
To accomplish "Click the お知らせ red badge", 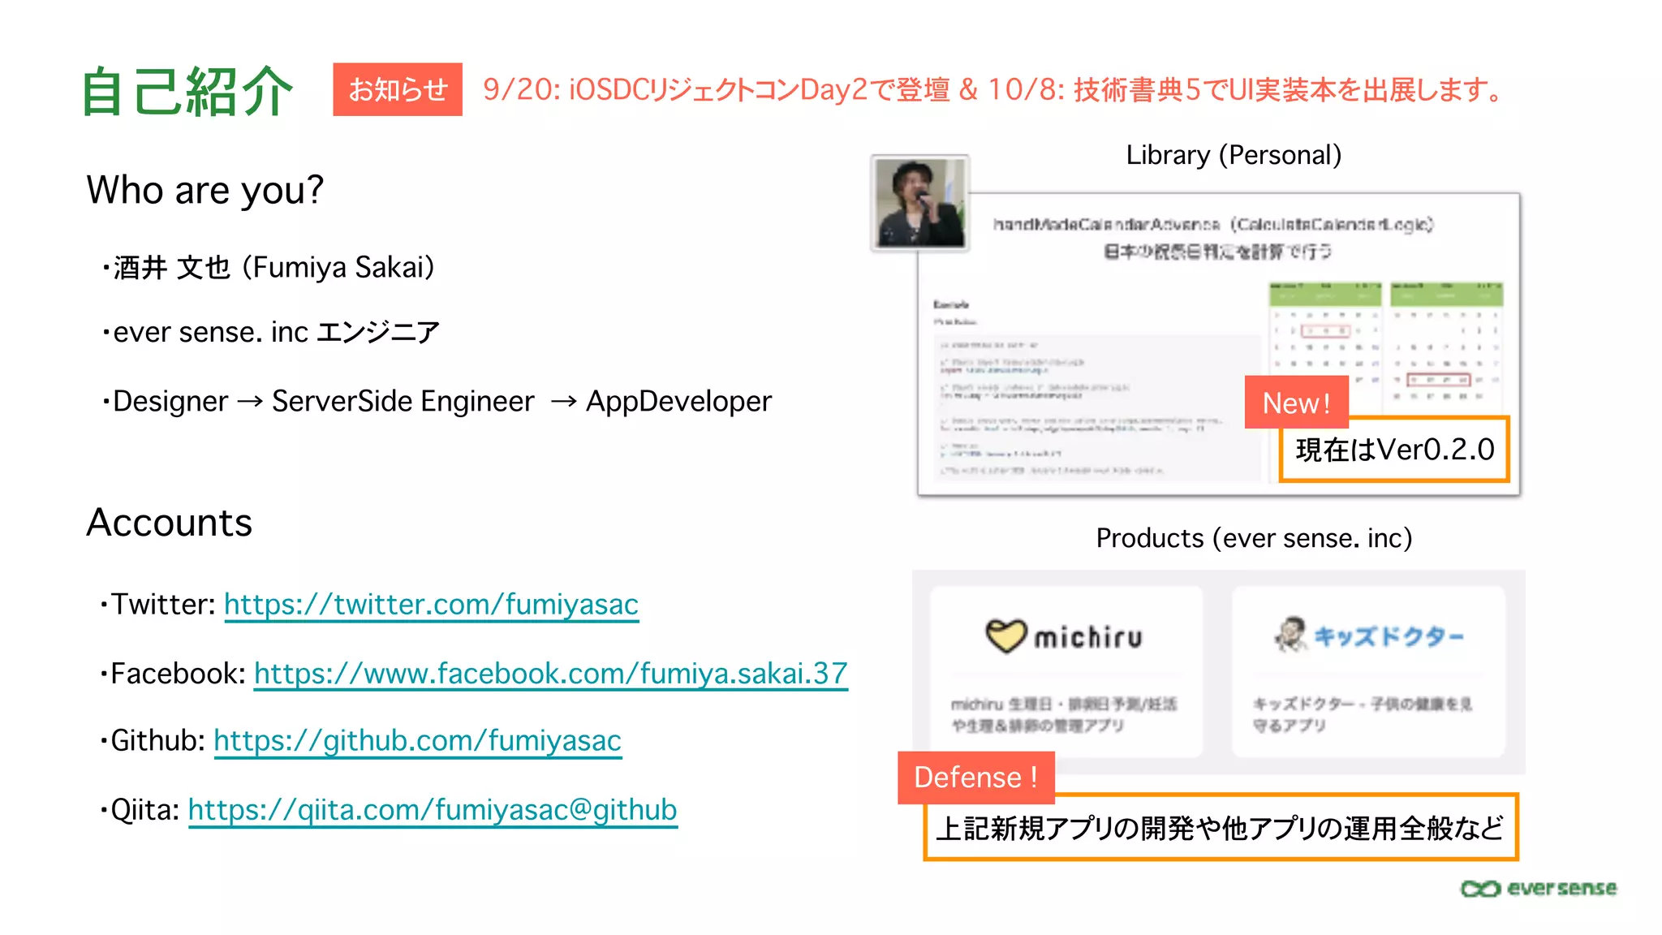I will tap(398, 89).
